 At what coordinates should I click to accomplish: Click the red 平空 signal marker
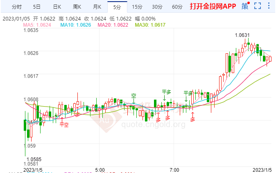click(64, 125)
